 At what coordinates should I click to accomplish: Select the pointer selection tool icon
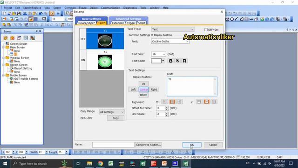point(52,14)
